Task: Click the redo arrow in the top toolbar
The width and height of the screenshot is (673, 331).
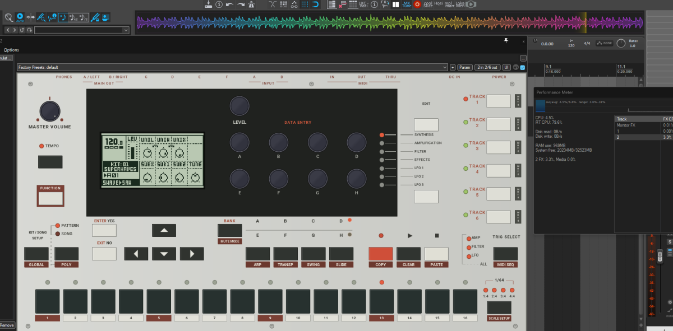Action: point(241,4)
